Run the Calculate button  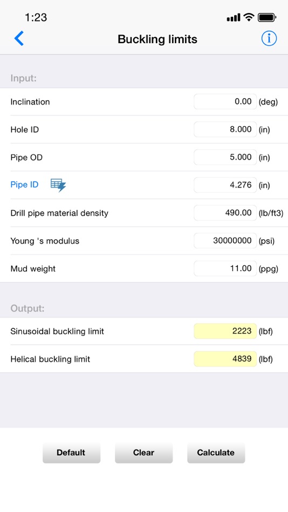pyautogui.click(x=216, y=453)
